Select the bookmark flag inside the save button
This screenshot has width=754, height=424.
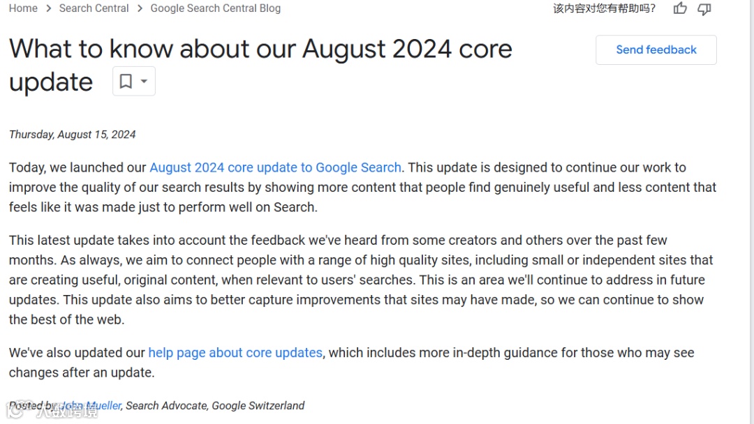pos(124,81)
